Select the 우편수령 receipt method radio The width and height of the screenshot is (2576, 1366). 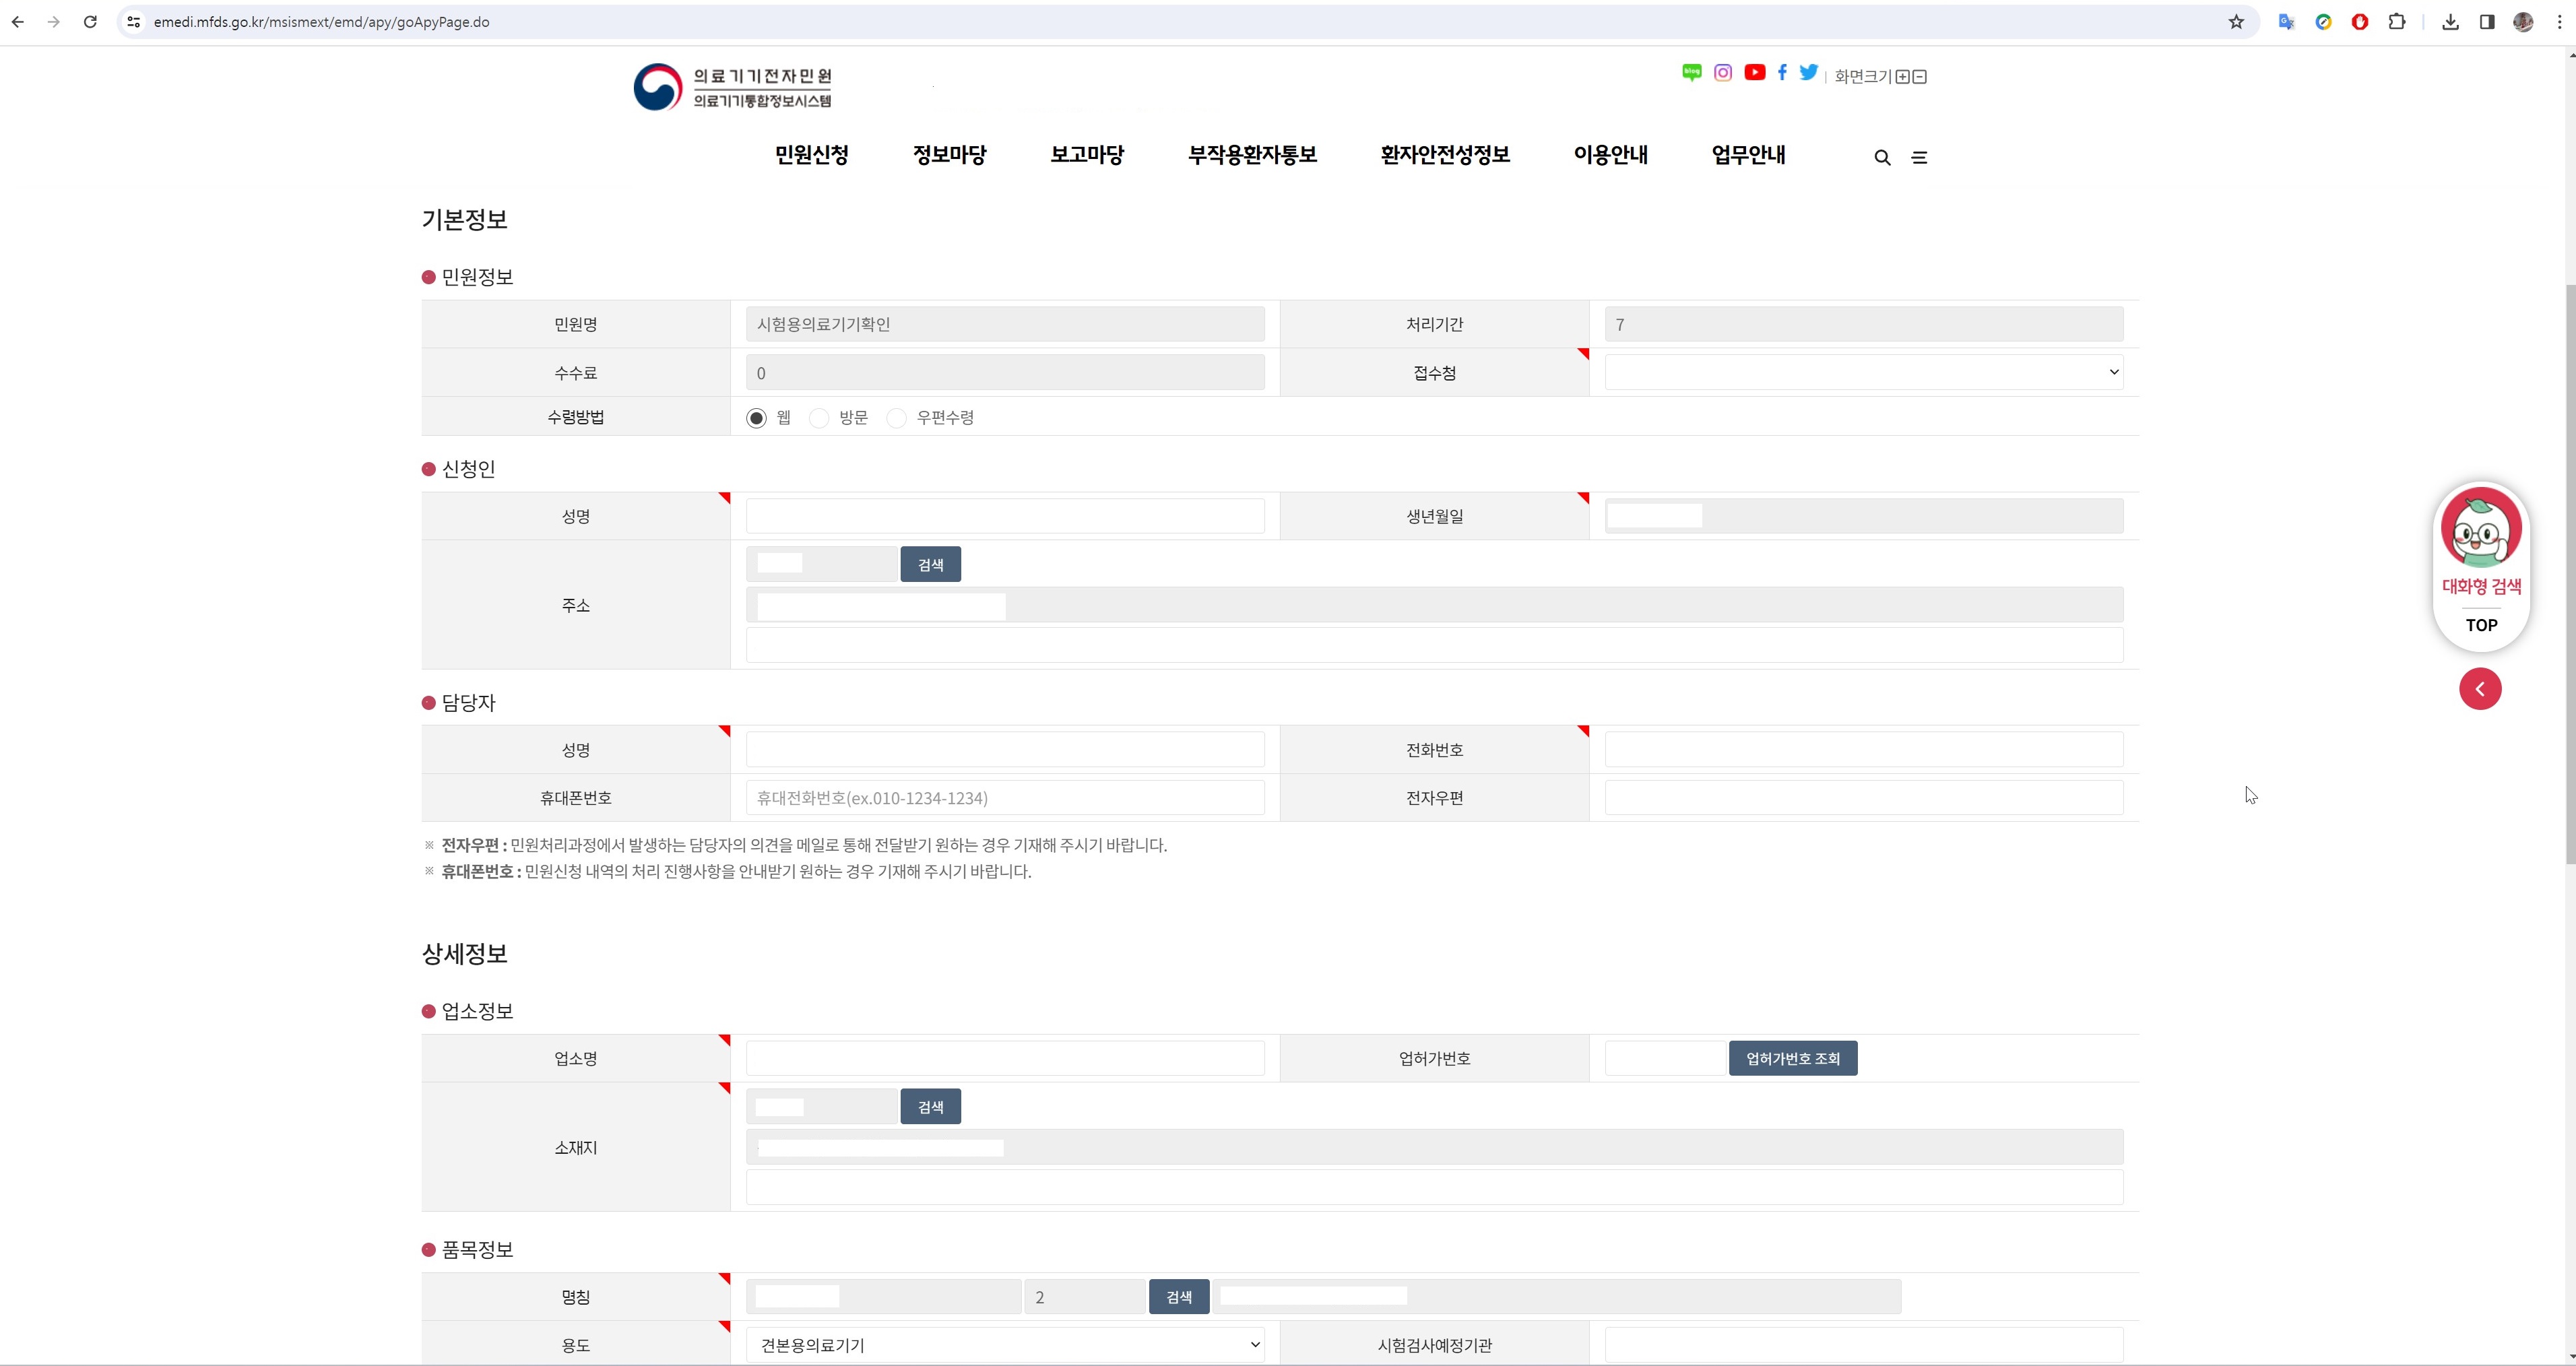click(x=897, y=418)
